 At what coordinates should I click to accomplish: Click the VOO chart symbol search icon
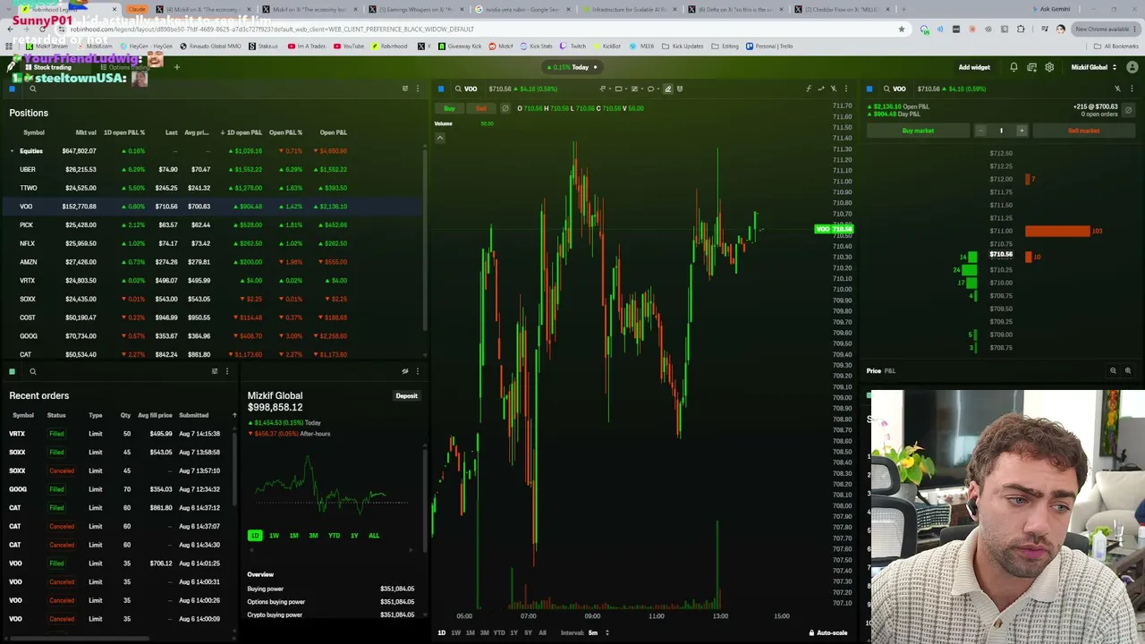458,89
